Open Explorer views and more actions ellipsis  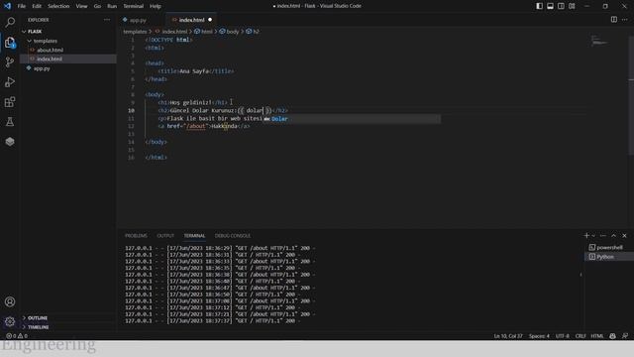pos(107,20)
